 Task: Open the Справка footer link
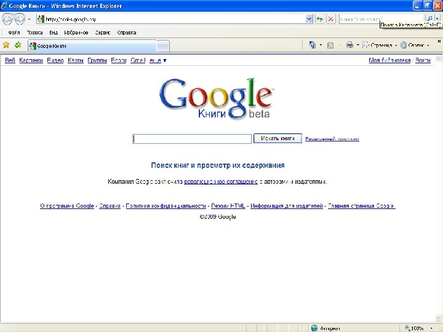[x=110, y=206]
